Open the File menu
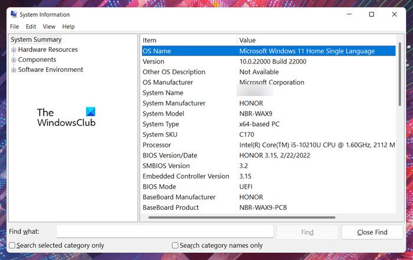 15,27
